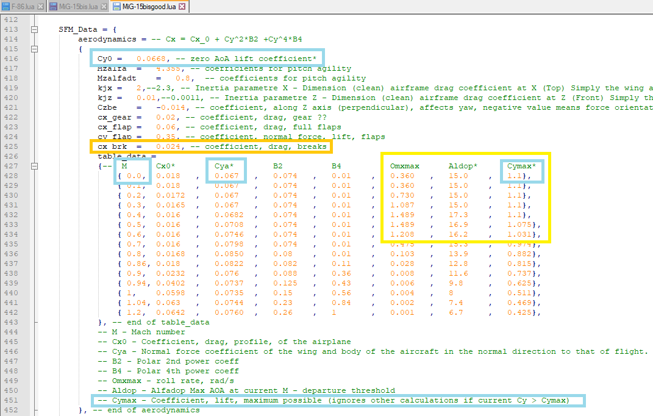Close the active MiG-15bisgood.lua tab
Viewport: 653px width, 416px height.
tap(182, 6)
